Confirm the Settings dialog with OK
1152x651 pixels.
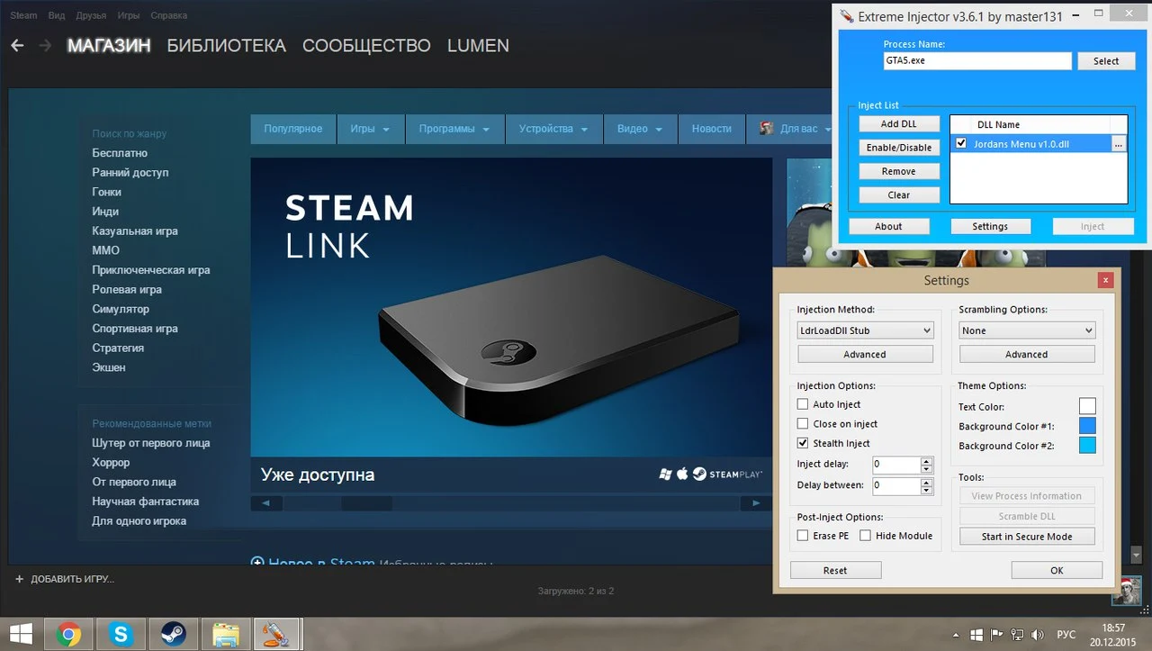coord(1057,570)
